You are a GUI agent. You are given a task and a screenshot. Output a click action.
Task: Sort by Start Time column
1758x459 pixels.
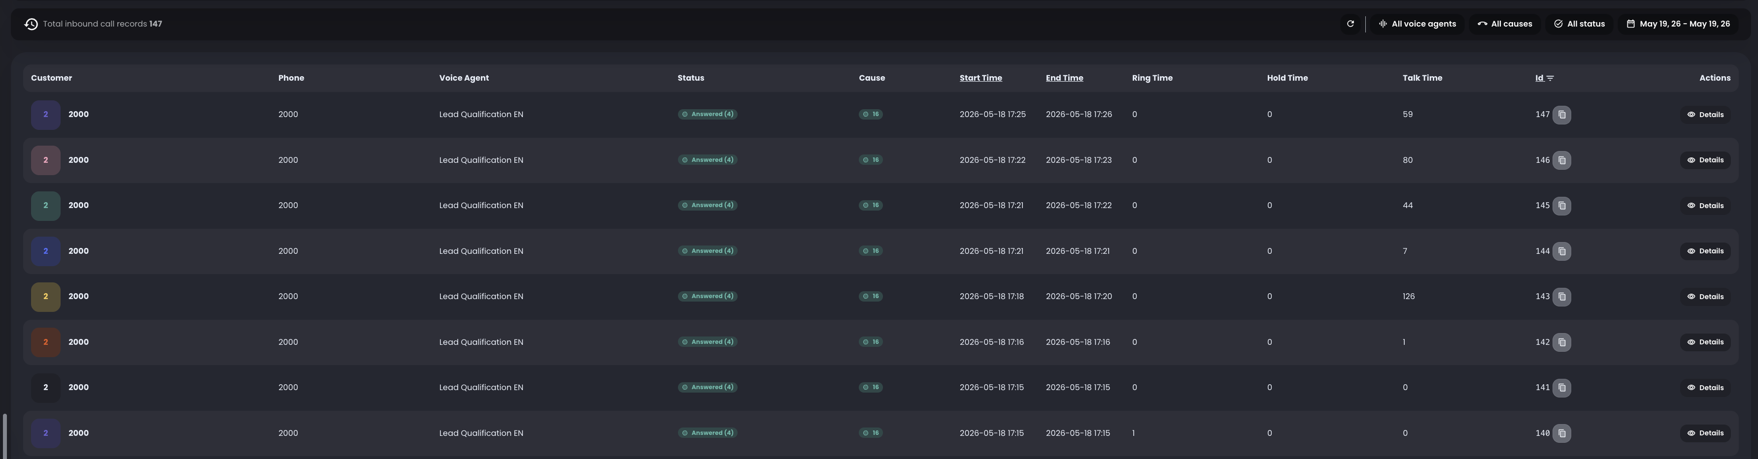tap(980, 78)
